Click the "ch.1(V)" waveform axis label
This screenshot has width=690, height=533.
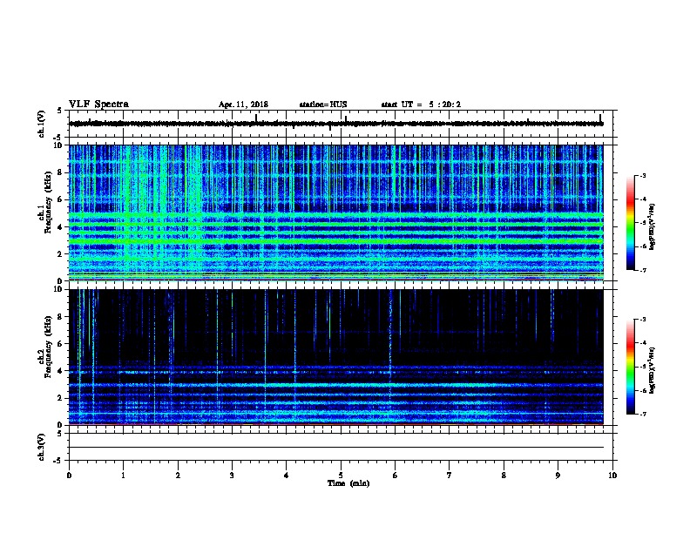(x=42, y=124)
